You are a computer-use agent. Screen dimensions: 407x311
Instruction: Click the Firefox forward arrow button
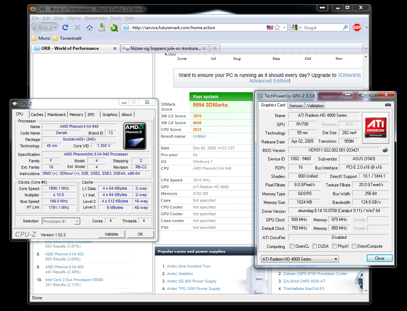point(48,27)
